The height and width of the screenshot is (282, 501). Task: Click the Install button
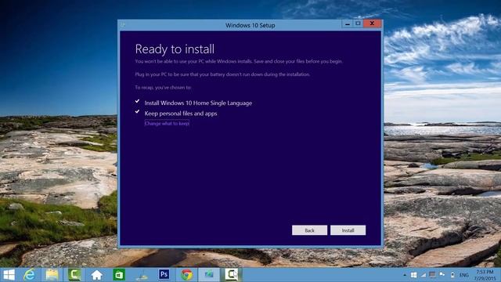pos(348,230)
